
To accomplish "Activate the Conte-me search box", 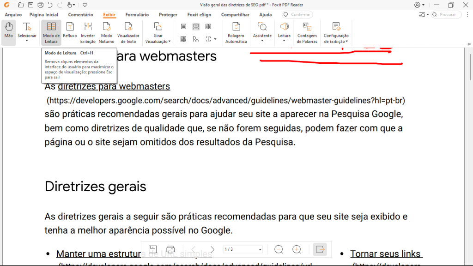I will 297,14.
